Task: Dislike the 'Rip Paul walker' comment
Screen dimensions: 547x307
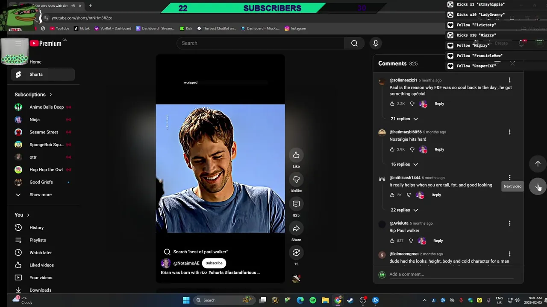Action: 411,240
